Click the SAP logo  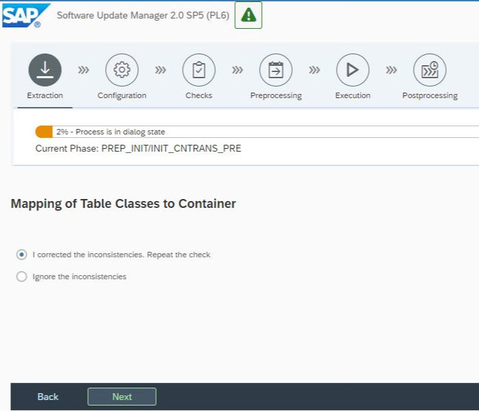click(25, 15)
